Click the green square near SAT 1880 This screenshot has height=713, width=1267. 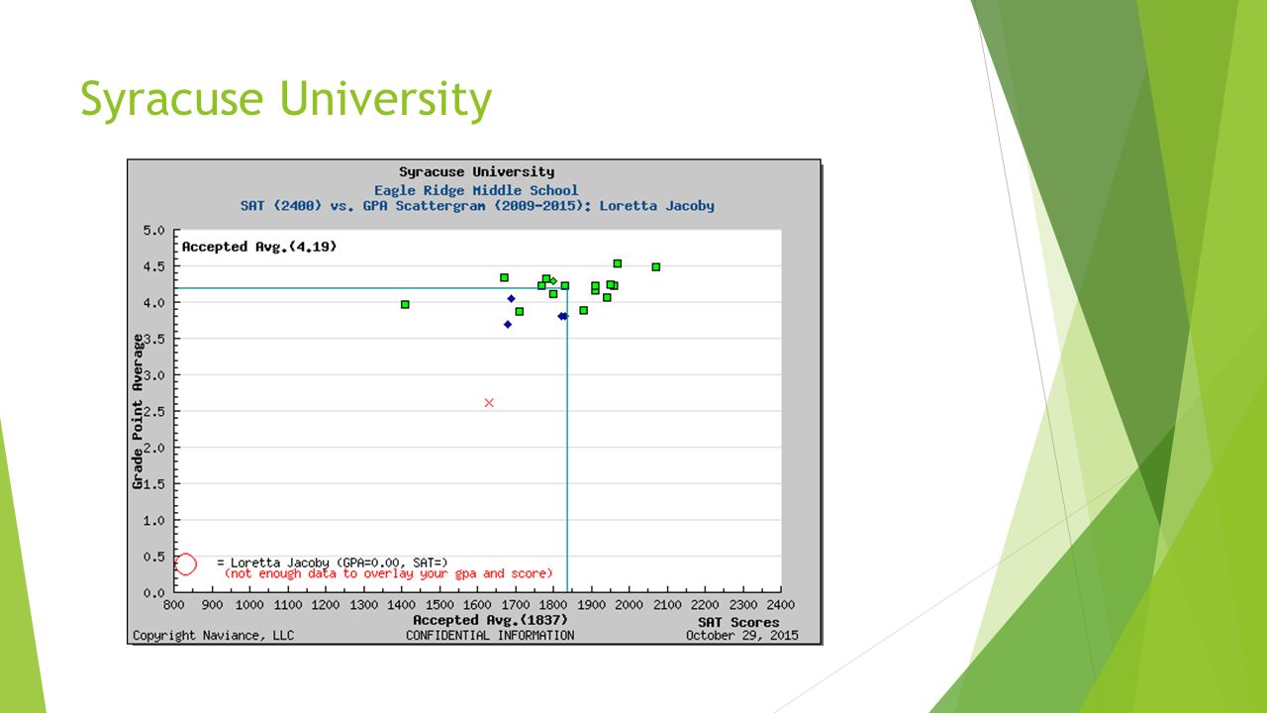583,310
